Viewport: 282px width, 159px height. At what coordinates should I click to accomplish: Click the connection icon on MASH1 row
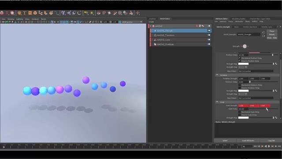[x=203, y=26]
